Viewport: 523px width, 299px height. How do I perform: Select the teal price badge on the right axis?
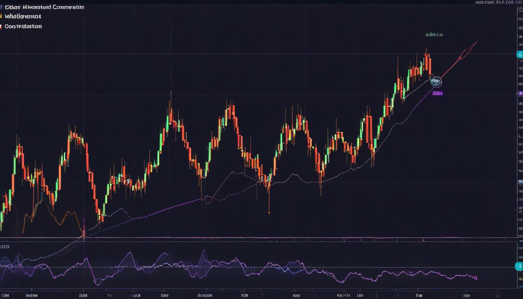519,55
